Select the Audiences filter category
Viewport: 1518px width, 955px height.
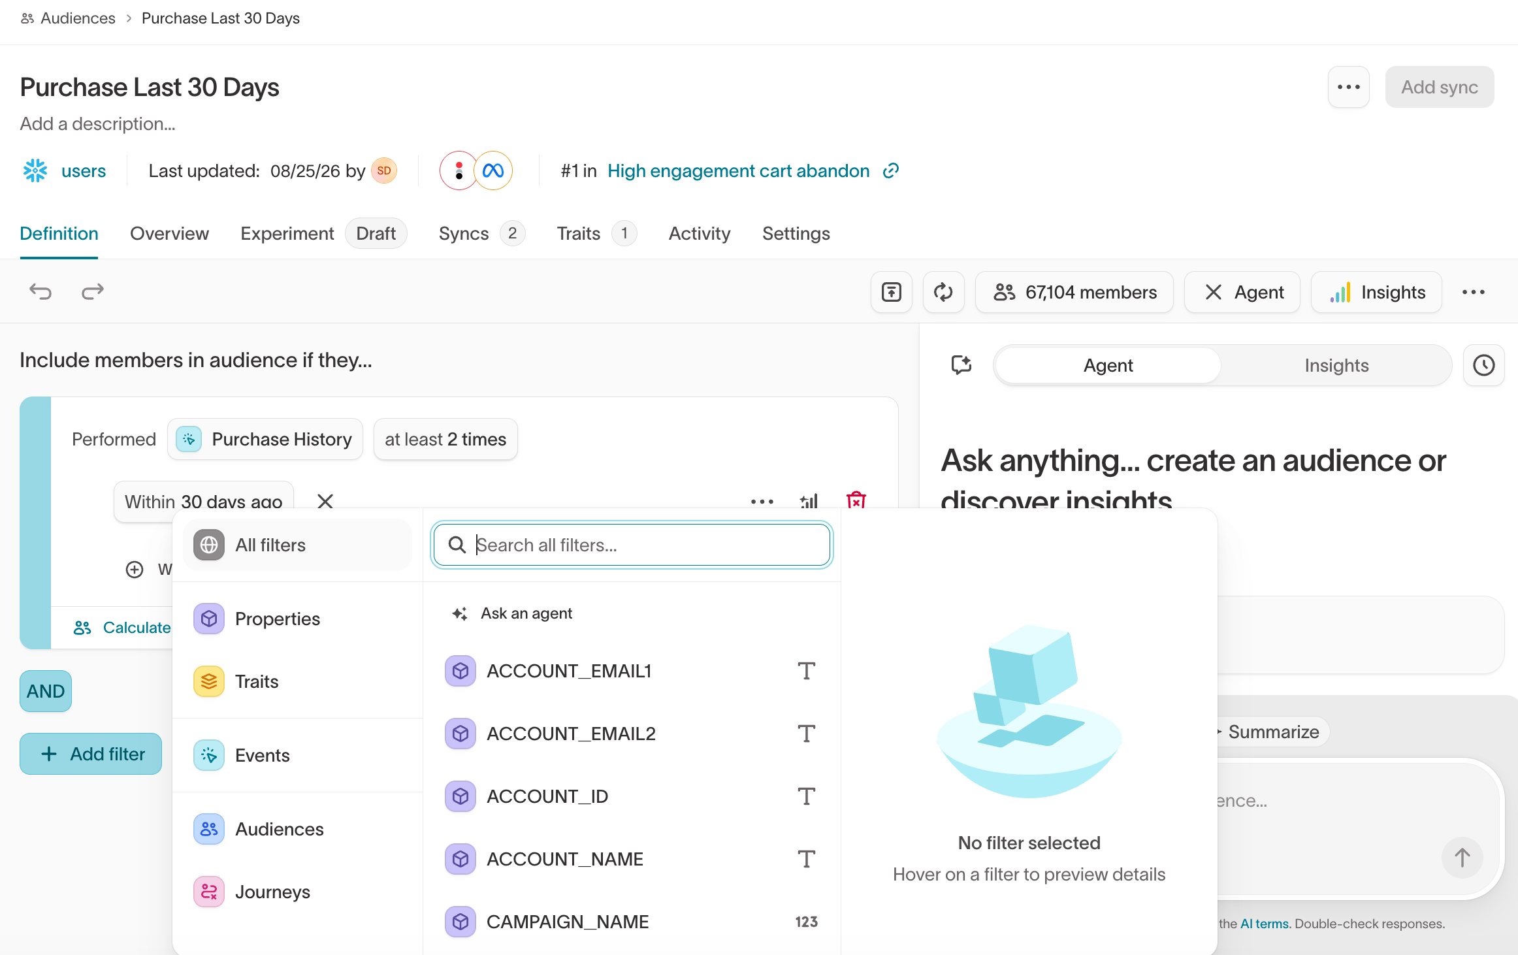[x=298, y=829]
